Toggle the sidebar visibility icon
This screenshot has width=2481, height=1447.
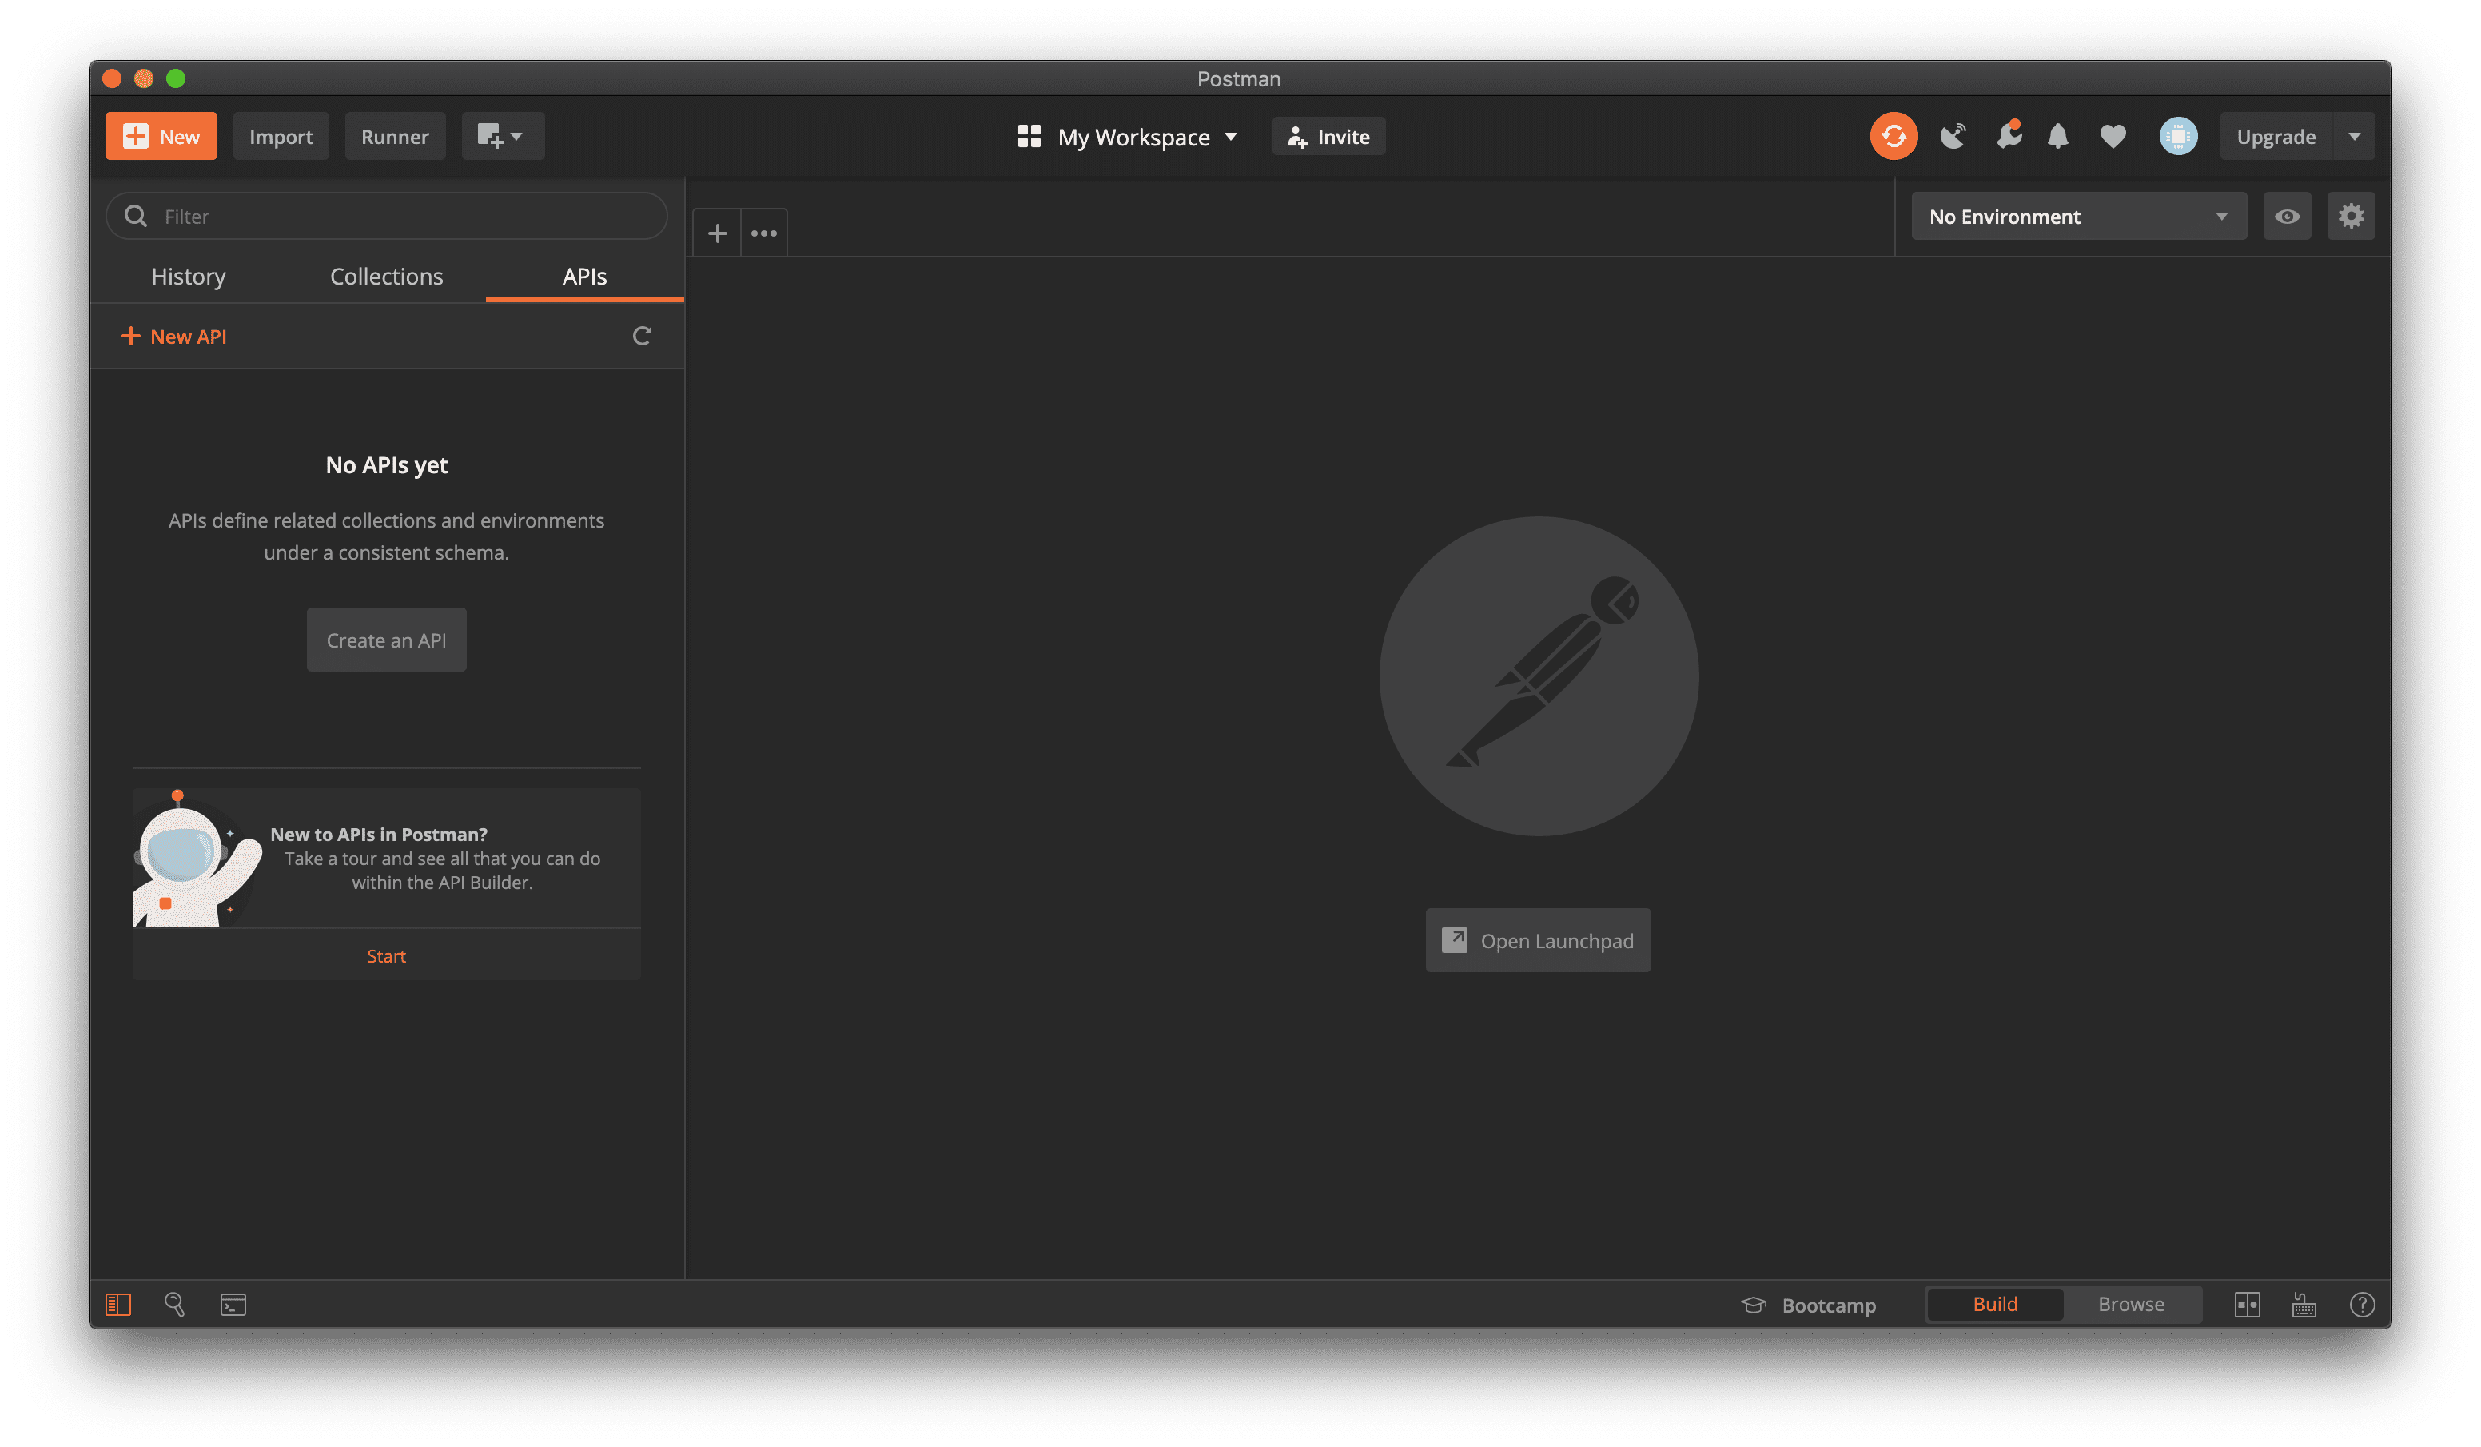pyautogui.click(x=118, y=1304)
